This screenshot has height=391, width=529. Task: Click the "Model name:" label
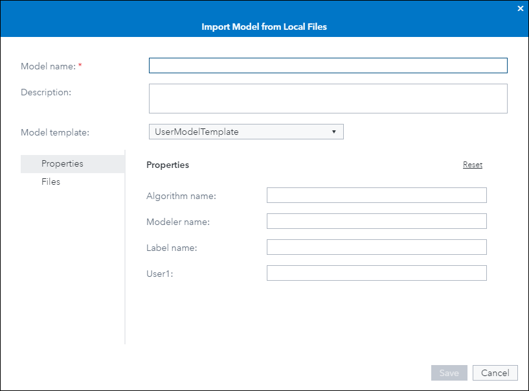[49, 66]
